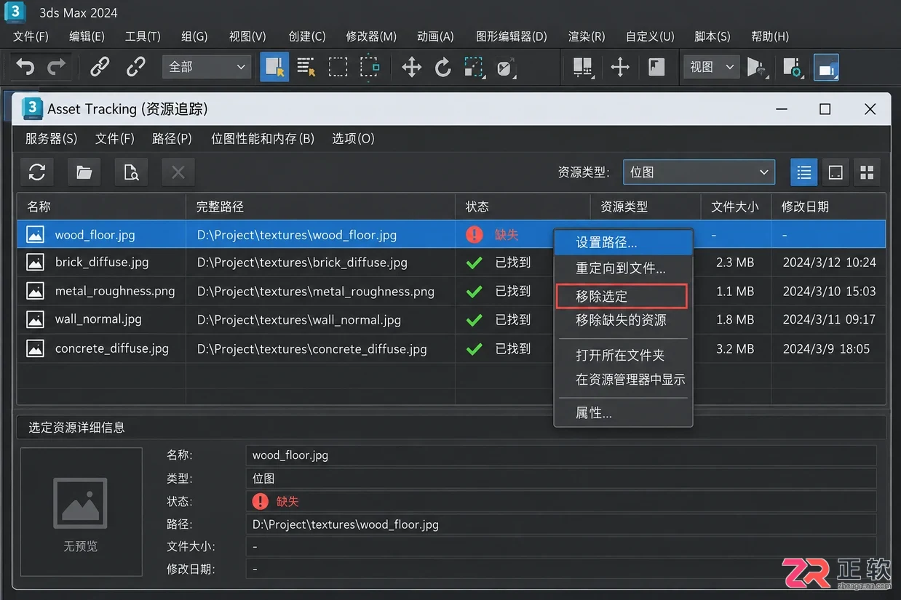The width and height of the screenshot is (901, 600).
Task: Click the highlighted Render Production icon
Action: tap(826, 67)
